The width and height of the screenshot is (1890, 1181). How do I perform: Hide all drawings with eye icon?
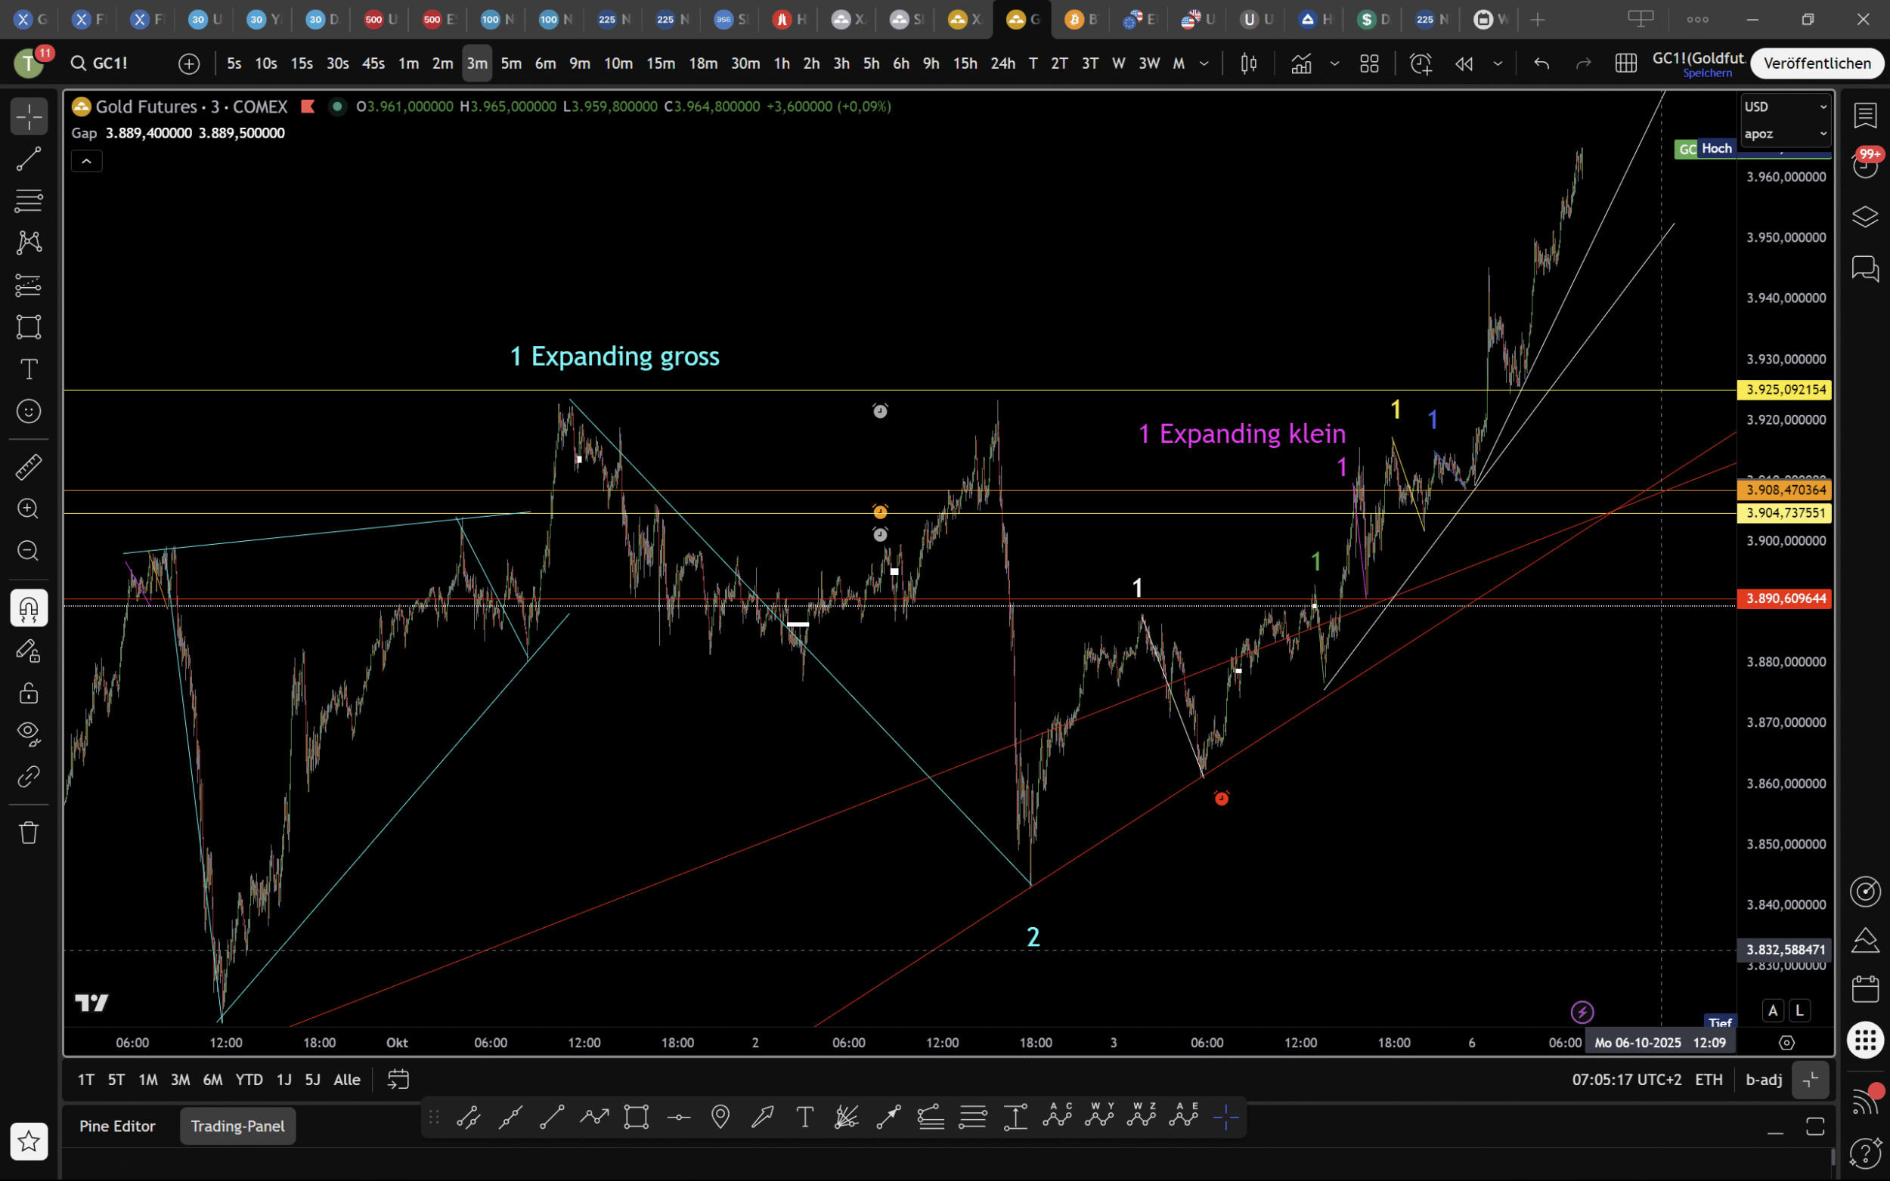click(x=29, y=733)
